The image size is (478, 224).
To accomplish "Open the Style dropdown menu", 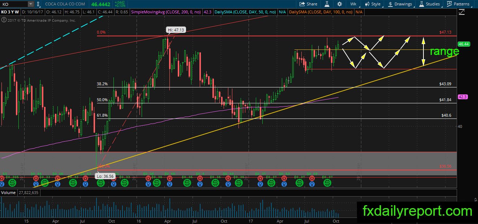I will pyautogui.click(x=373, y=4).
